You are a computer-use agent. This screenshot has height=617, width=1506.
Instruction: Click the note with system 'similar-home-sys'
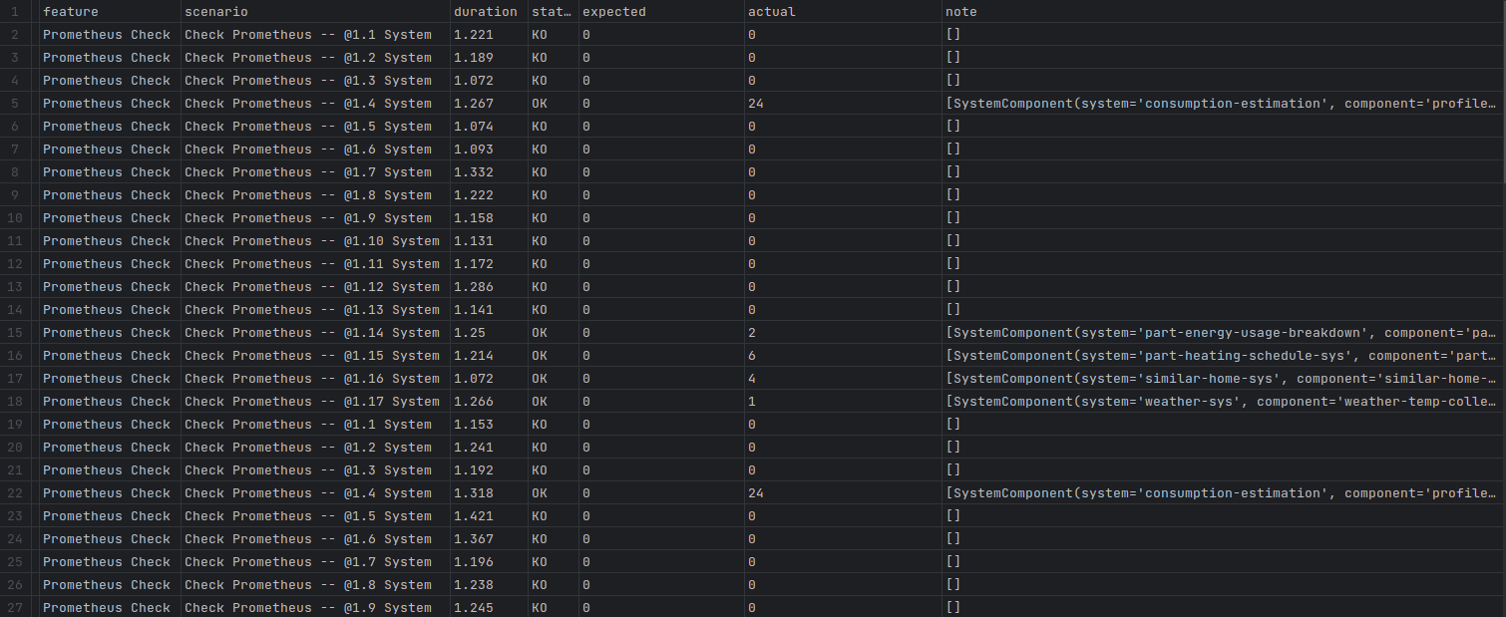click(x=1222, y=379)
